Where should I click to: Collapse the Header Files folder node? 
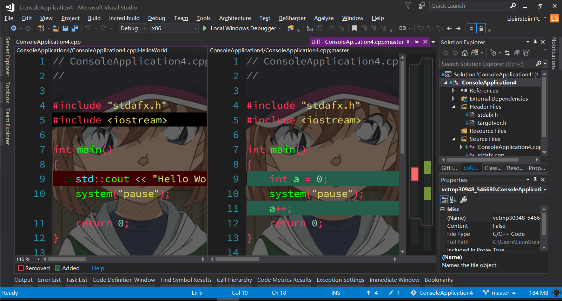tap(454, 107)
